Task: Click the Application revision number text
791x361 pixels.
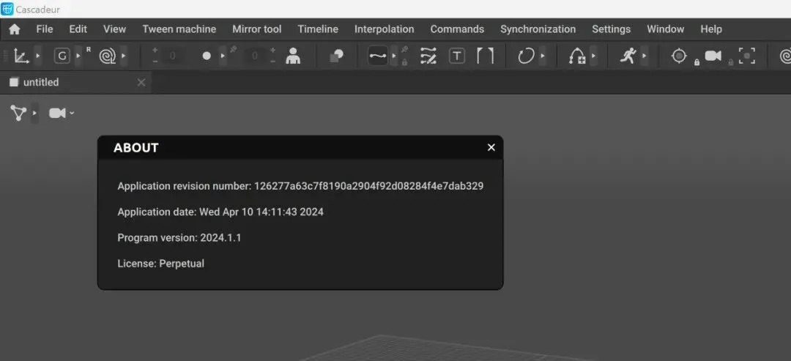Action: pyautogui.click(x=300, y=186)
